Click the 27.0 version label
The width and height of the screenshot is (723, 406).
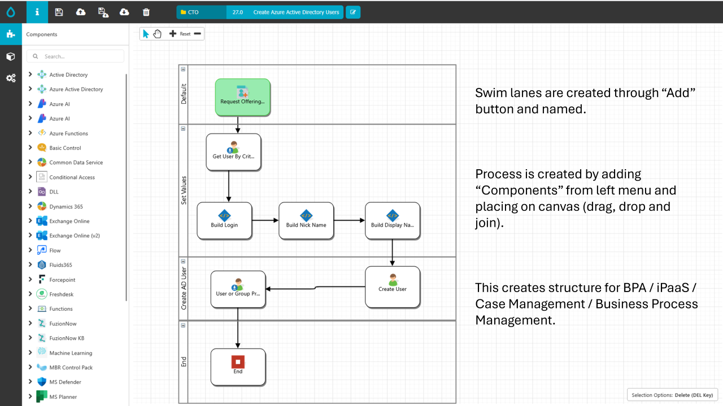coord(238,12)
